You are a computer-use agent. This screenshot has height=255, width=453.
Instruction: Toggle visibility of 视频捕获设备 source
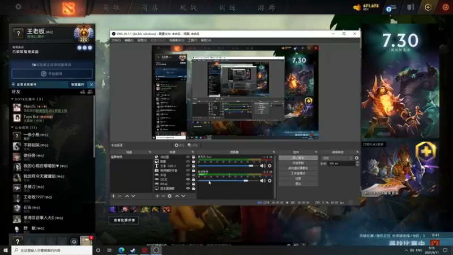point(188,171)
